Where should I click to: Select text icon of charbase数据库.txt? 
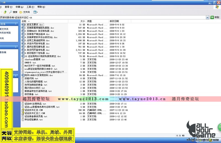tap(23, 59)
